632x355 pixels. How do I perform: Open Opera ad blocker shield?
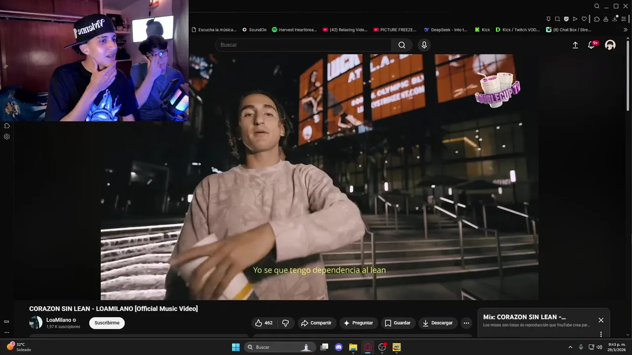pyautogui.click(x=566, y=19)
